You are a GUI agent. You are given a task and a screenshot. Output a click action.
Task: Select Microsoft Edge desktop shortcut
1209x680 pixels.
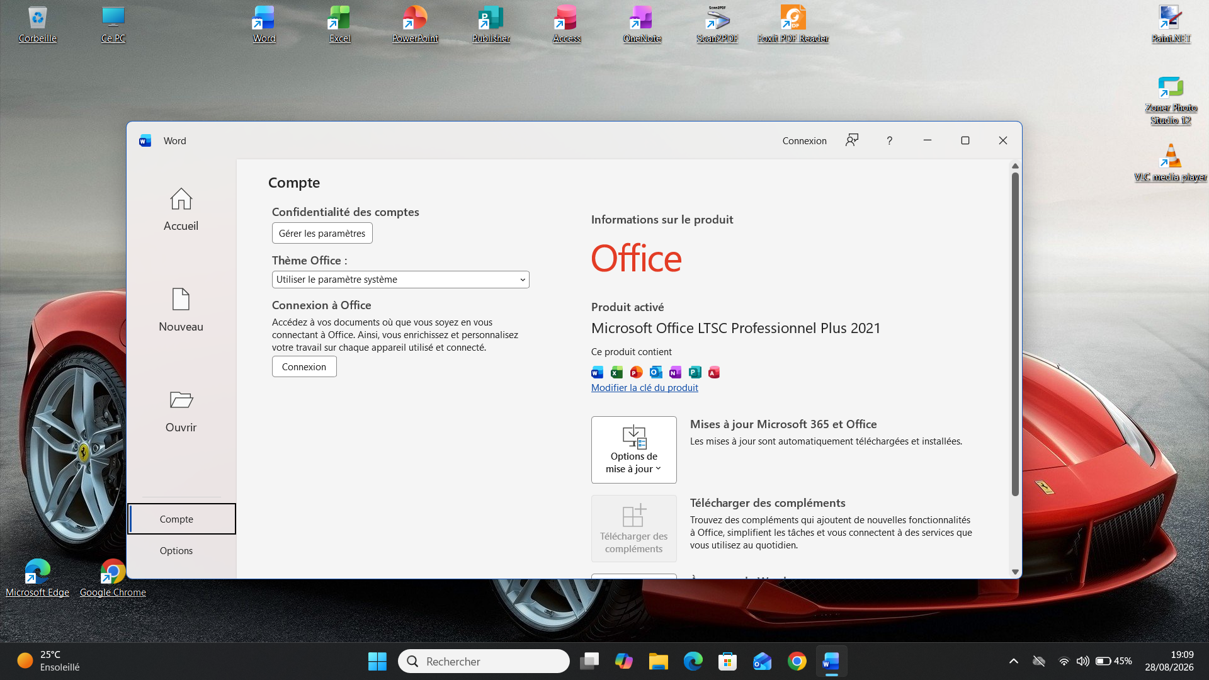tap(37, 578)
